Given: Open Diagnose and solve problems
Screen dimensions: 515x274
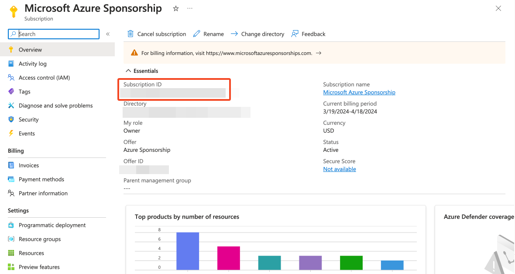Looking at the screenshot, I should (x=55, y=106).
